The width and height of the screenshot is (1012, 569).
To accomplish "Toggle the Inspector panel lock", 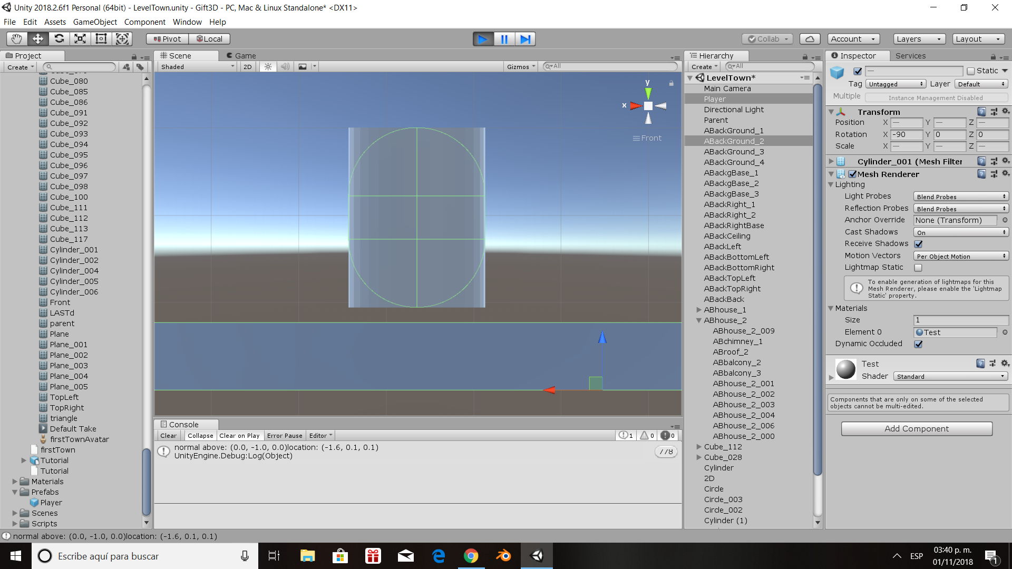I will click(993, 56).
